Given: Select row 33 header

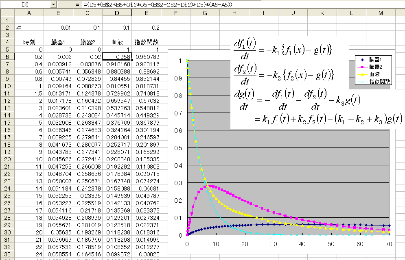Looking at the screenshot, I should (7, 254).
